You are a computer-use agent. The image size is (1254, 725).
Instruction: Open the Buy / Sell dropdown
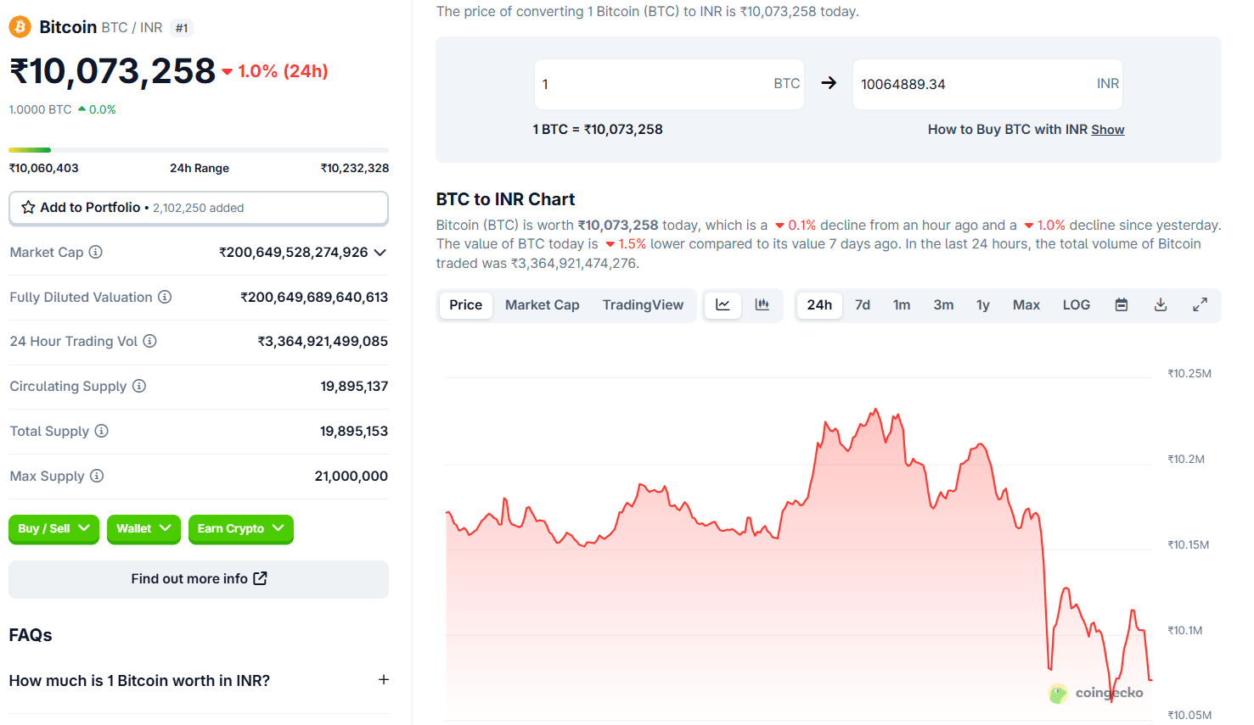coord(53,528)
